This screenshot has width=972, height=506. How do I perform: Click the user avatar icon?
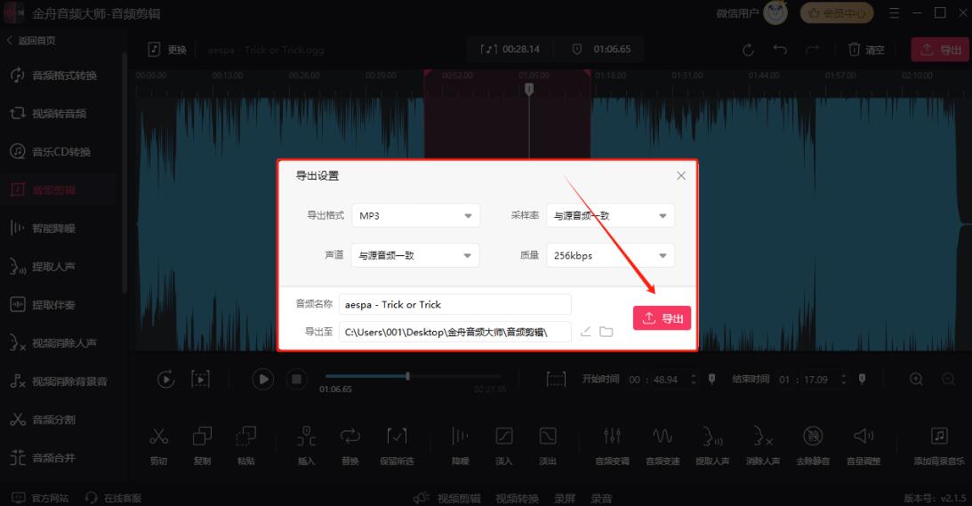pos(775,12)
